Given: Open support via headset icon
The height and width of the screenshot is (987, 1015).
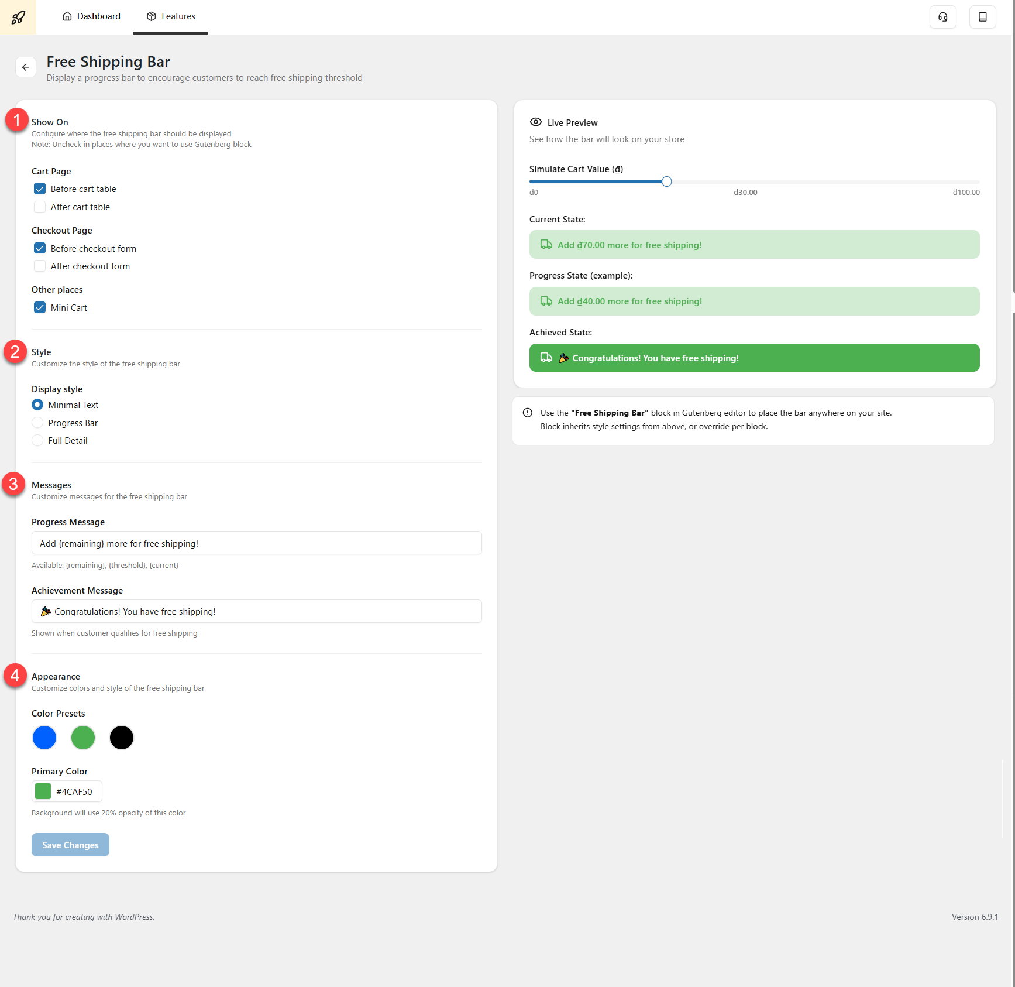Looking at the screenshot, I should [x=942, y=17].
